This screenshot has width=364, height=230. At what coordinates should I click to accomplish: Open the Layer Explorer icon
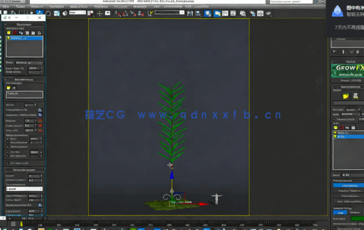tap(207, 14)
